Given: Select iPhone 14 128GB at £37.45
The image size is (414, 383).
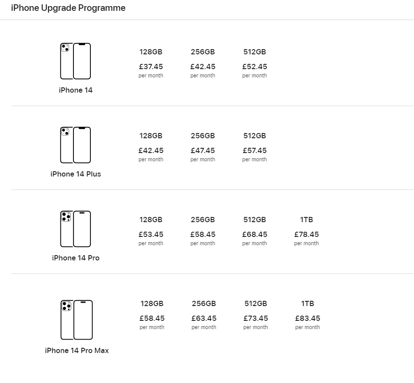Looking at the screenshot, I should coord(151,63).
